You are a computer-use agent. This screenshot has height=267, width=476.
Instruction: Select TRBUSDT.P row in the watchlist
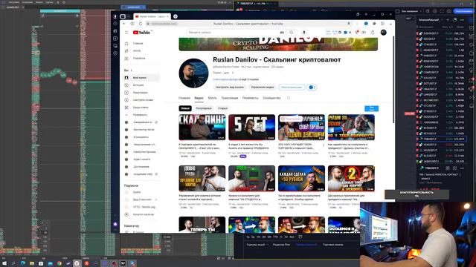tap(442, 139)
